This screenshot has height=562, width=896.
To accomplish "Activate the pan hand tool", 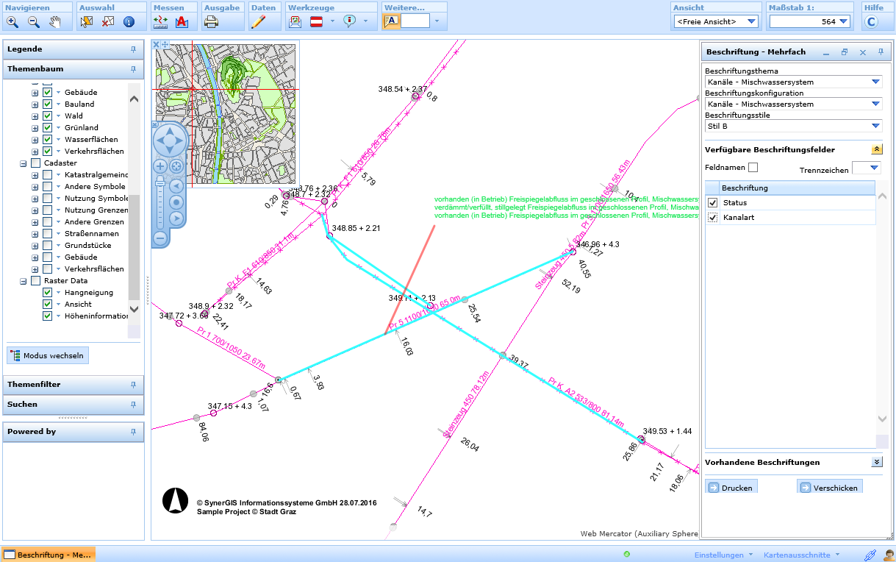I will (55, 21).
